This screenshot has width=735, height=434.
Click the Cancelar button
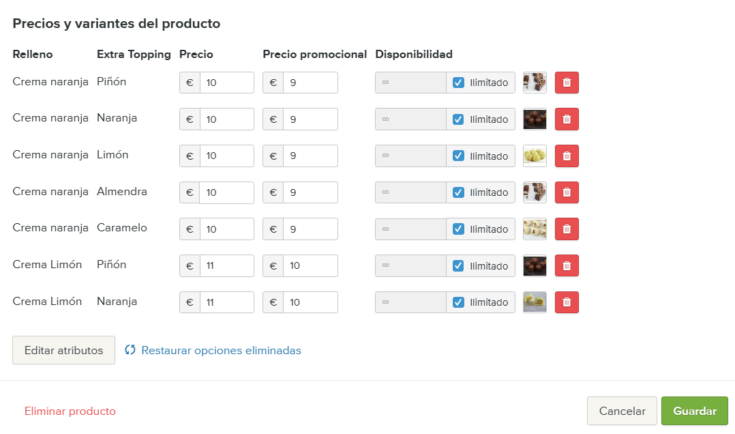(x=622, y=411)
